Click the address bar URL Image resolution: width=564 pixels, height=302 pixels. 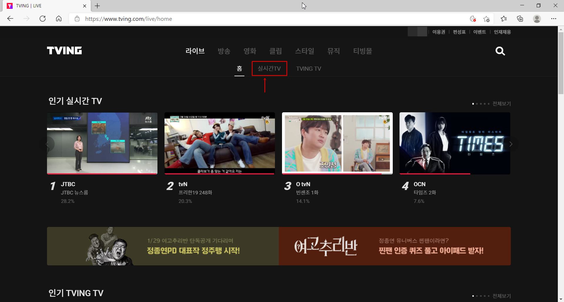[x=128, y=19]
